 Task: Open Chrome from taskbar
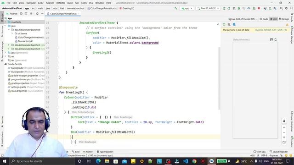coord(194,161)
